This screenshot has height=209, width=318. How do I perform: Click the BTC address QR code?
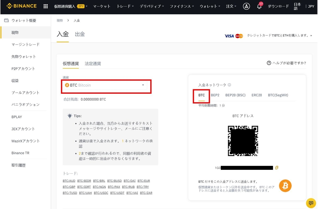point(243,141)
